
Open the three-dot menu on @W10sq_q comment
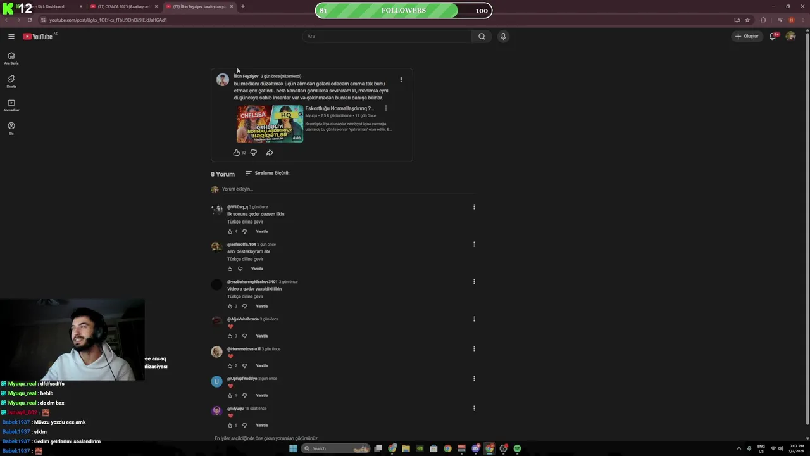click(x=473, y=207)
